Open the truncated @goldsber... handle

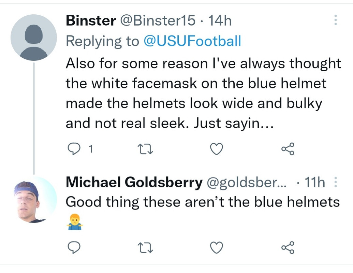[247, 183]
